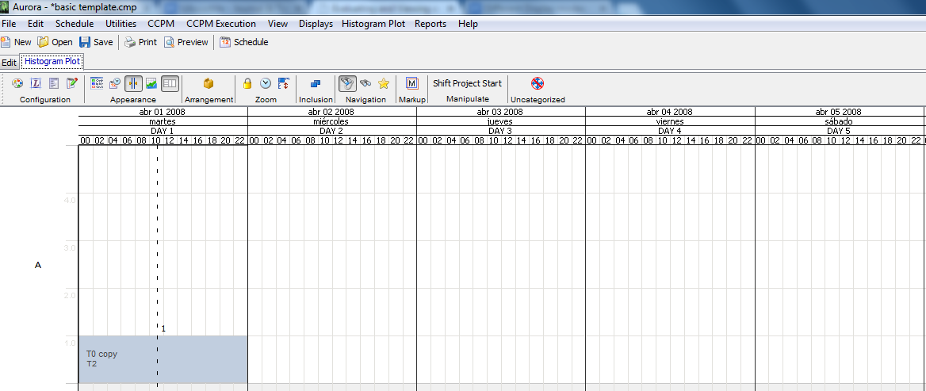Toggle the Navigation flashlight button
The image size is (926, 391).
[x=347, y=83]
